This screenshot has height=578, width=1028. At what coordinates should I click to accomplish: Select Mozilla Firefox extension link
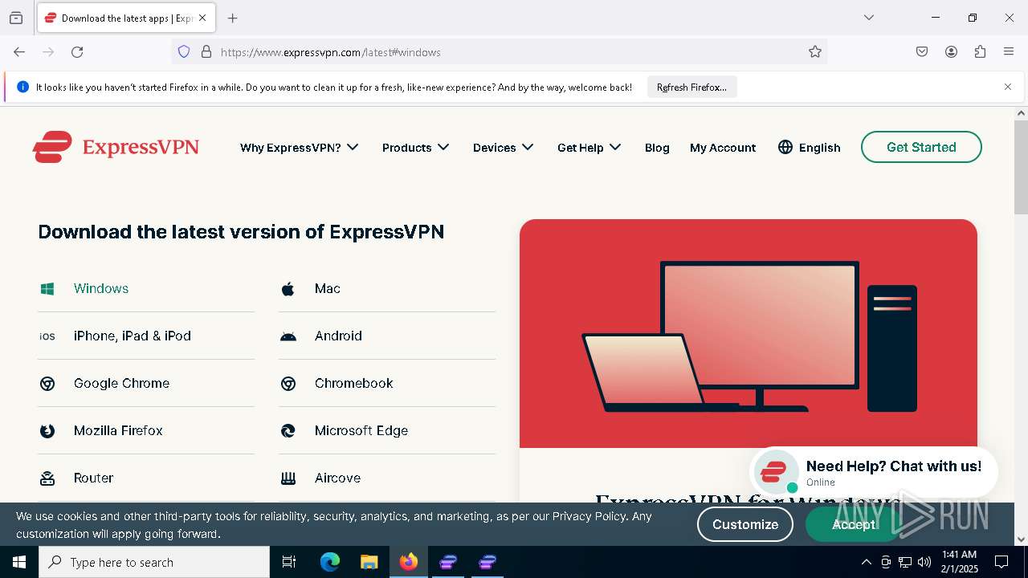[x=118, y=431]
